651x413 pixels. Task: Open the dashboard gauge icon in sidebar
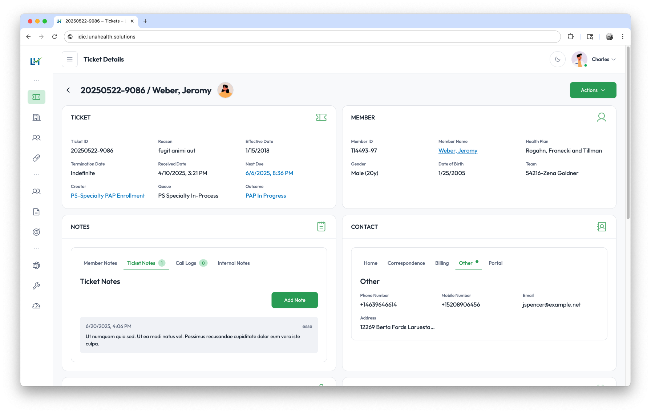click(36, 306)
